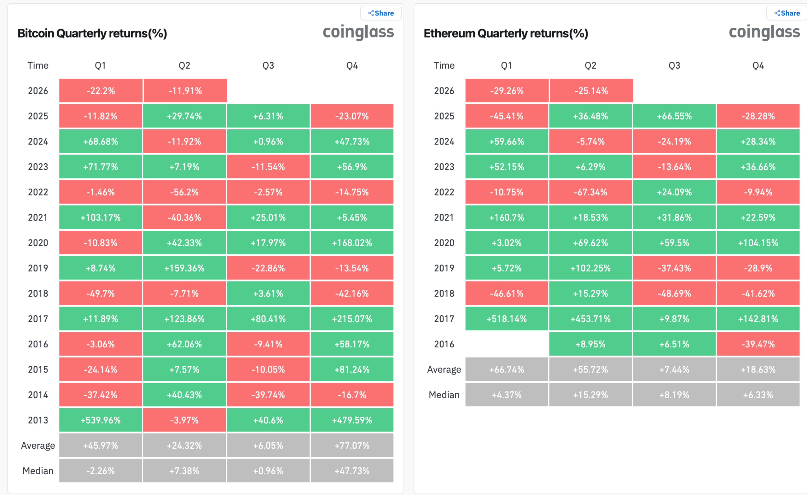The width and height of the screenshot is (807, 495).
Task: Click share icon in Bitcoin panel
Action: 371,13
